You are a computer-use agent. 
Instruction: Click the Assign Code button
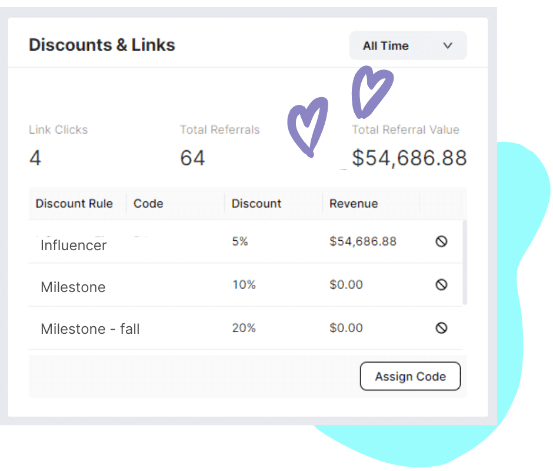[x=410, y=376]
